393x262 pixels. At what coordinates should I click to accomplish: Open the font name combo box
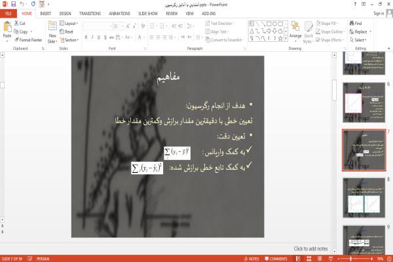[x=98, y=26]
